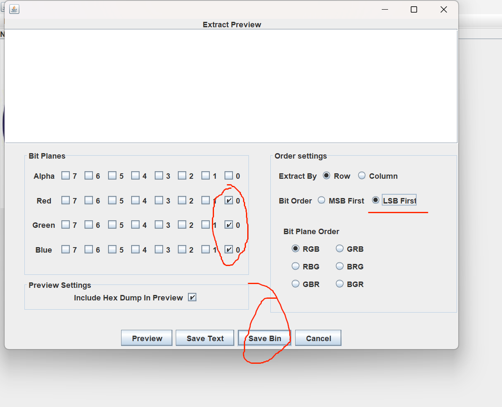Minimize the extract dialog window

384,9
